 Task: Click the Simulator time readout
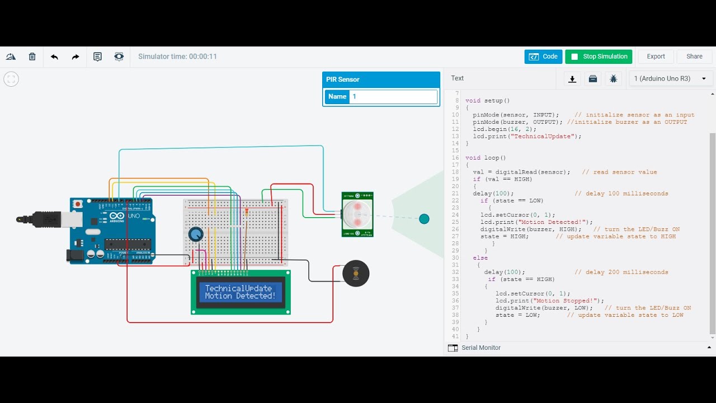coord(177,57)
